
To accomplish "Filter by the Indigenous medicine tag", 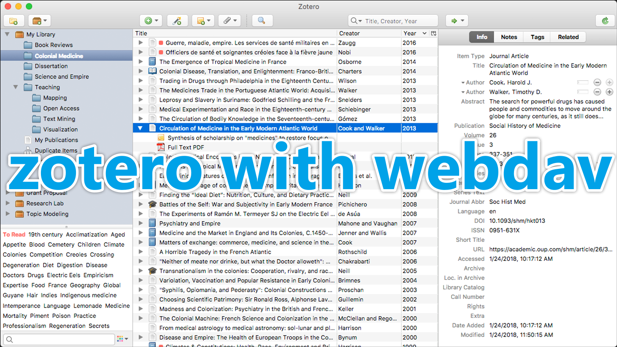I will pyautogui.click(x=88, y=295).
